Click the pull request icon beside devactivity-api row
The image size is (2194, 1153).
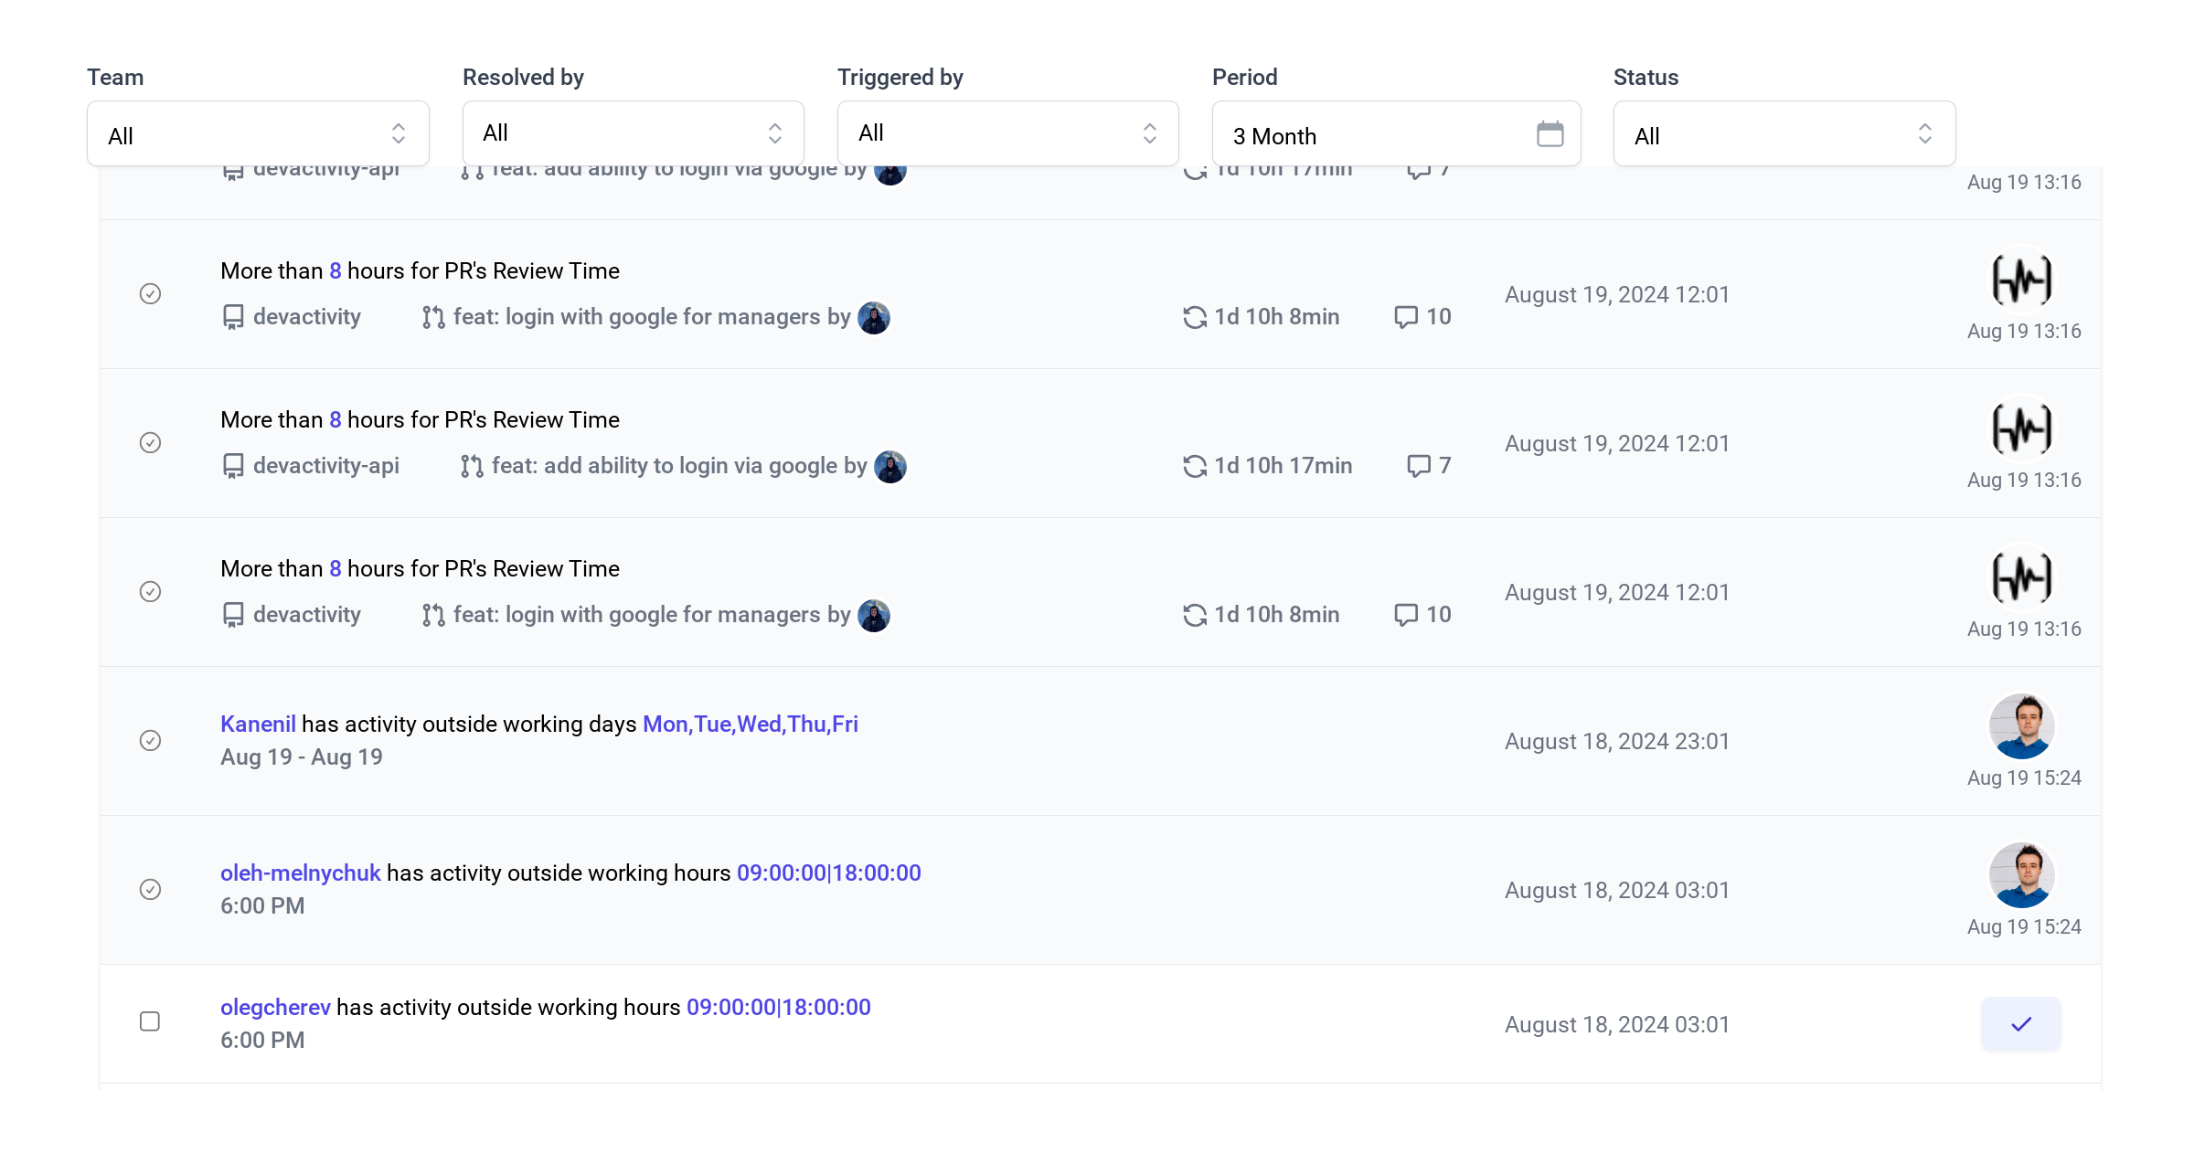[x=472, y=466]
